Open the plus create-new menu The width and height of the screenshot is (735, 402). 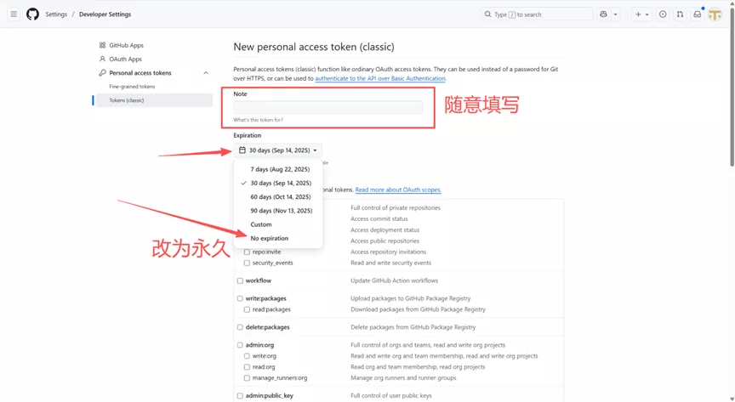coord(641,14)
